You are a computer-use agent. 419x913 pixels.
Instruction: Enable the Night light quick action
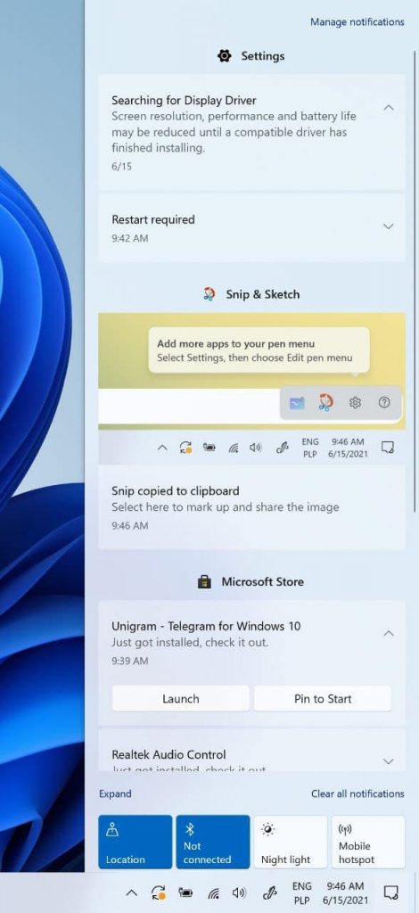pos(291,842)
